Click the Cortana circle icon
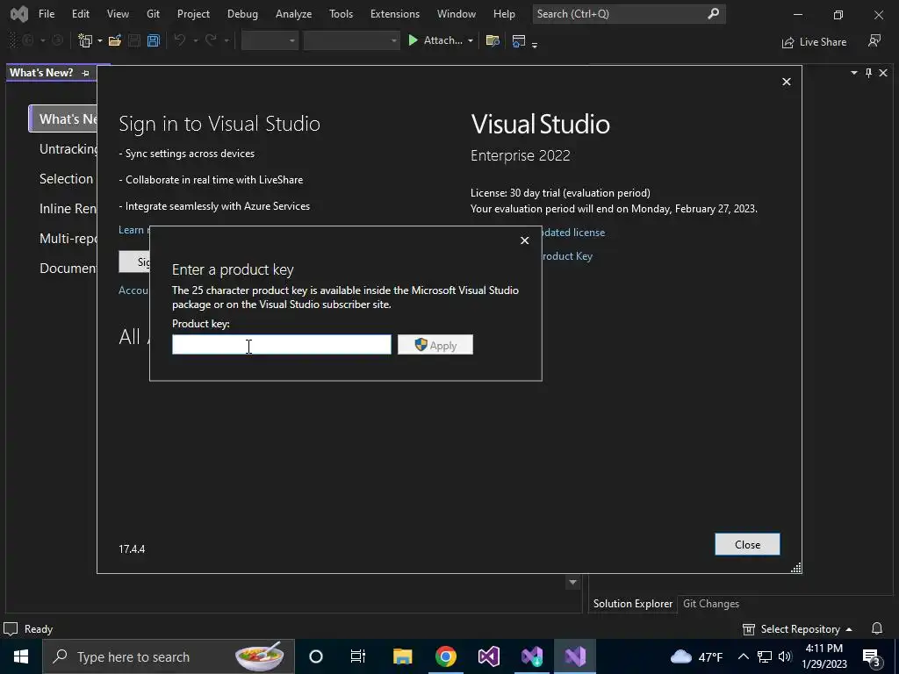This screenshot has width=899, height=674. click(x=316, y=656)
